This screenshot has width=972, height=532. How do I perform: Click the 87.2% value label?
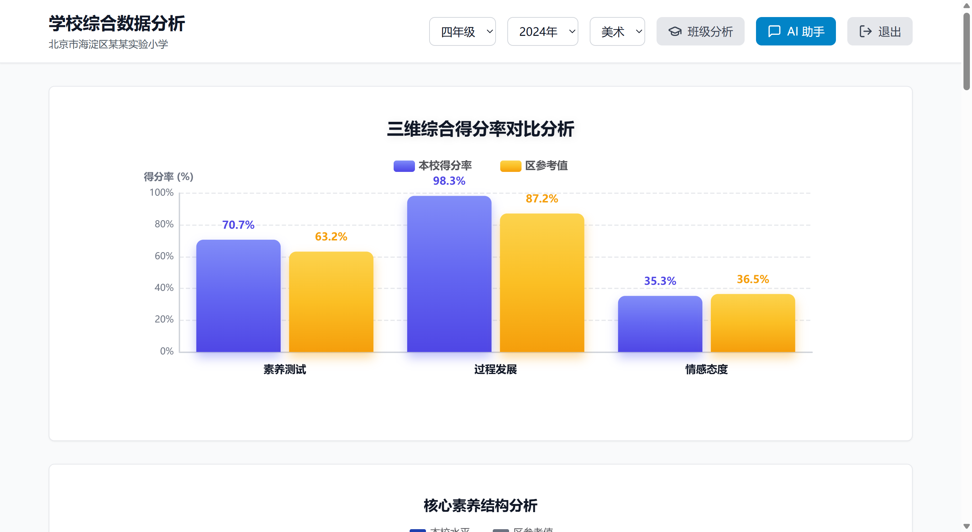click(542, 199)
